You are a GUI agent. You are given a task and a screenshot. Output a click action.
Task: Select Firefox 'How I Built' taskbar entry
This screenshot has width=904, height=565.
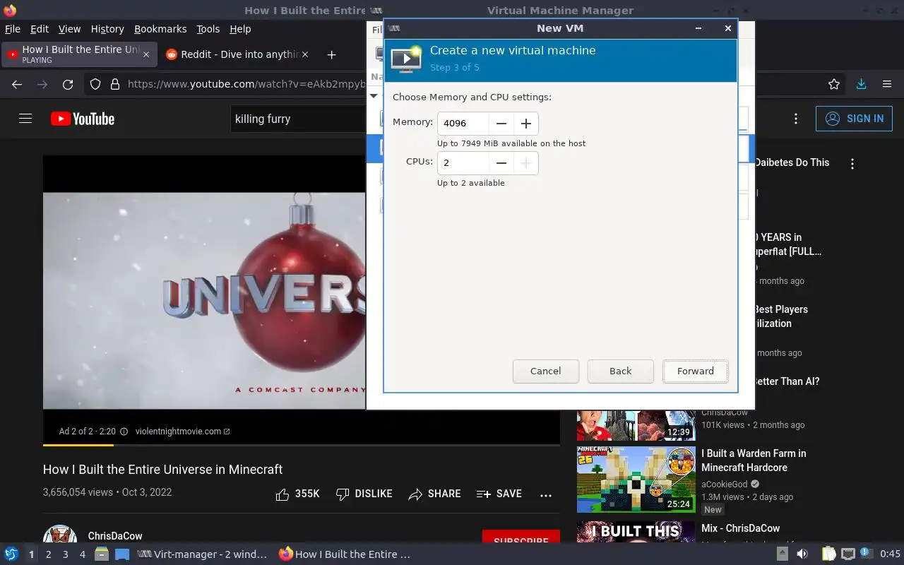point(345,554)
